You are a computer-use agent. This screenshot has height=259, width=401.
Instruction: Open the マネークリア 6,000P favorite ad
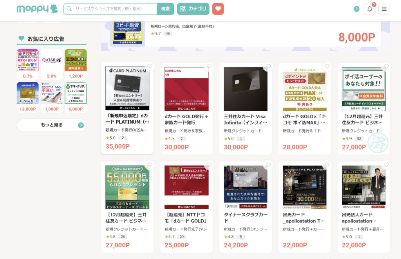[x=76, y=93]
